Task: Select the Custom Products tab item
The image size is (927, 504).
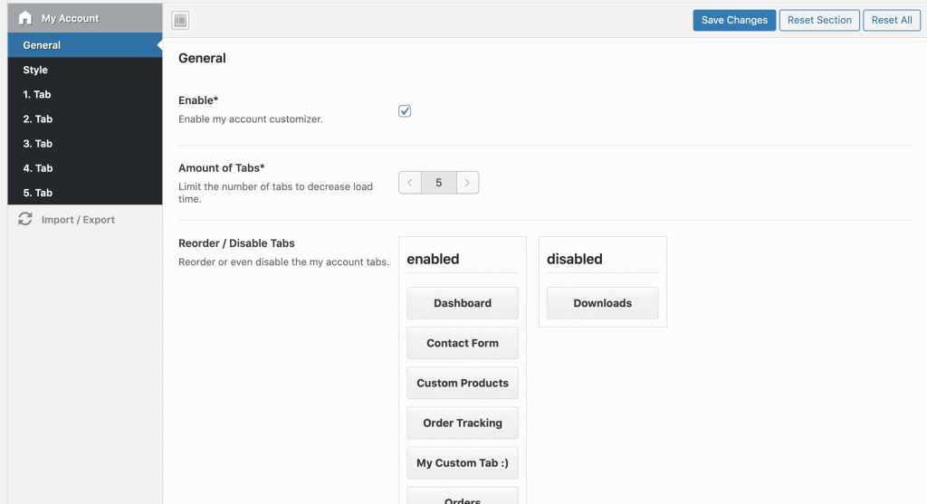Action: tap(463, 383)
